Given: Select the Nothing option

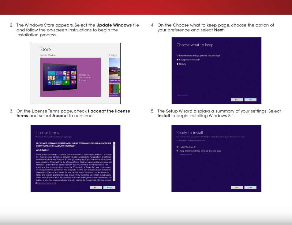Looking at the screenshot, I should pyautogui.click(x=182, y=64).
